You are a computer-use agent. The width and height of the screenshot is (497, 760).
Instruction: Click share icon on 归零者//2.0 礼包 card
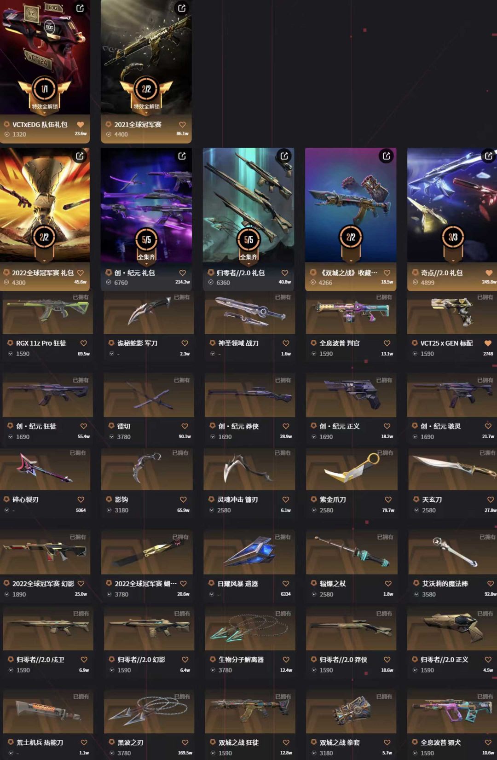(284, 156)
